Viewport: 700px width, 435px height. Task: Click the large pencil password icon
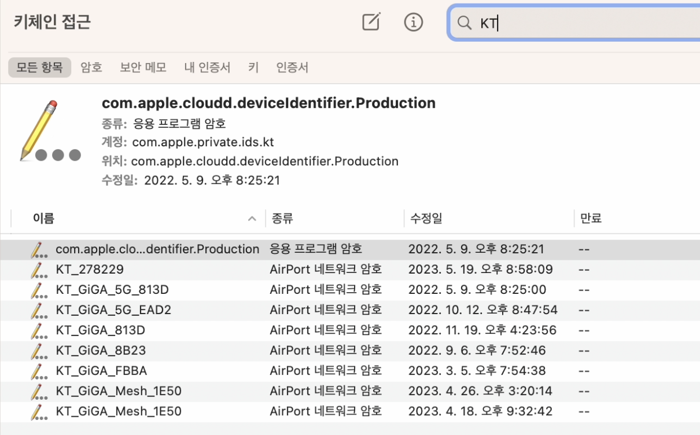tap(49, 131)
